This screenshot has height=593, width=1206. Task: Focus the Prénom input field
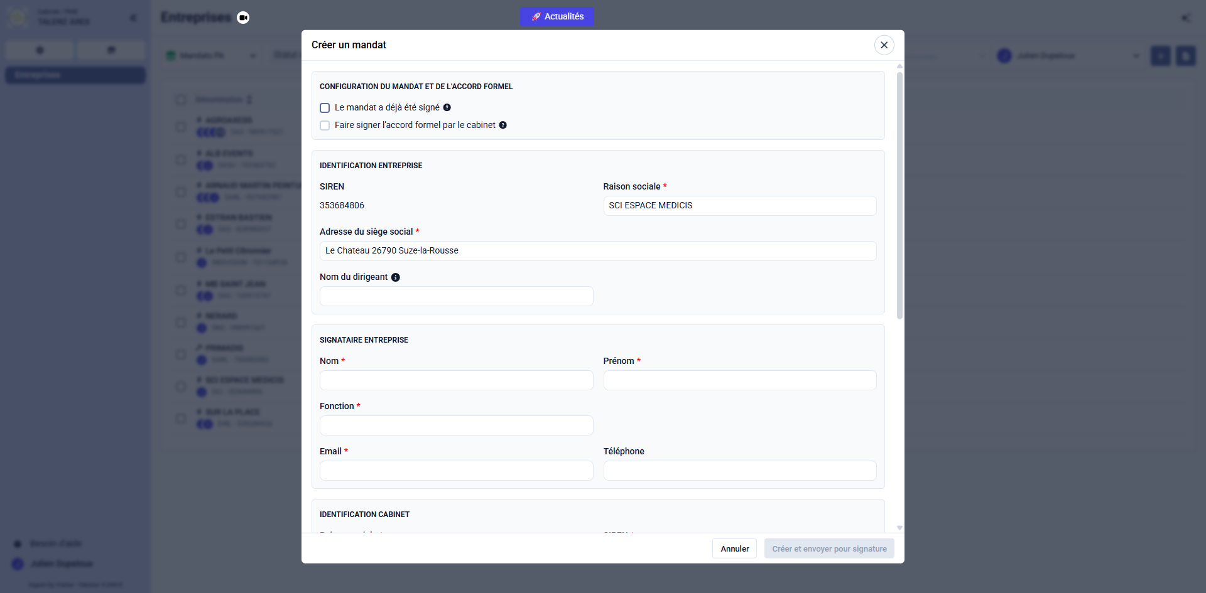tap(739, 380)
